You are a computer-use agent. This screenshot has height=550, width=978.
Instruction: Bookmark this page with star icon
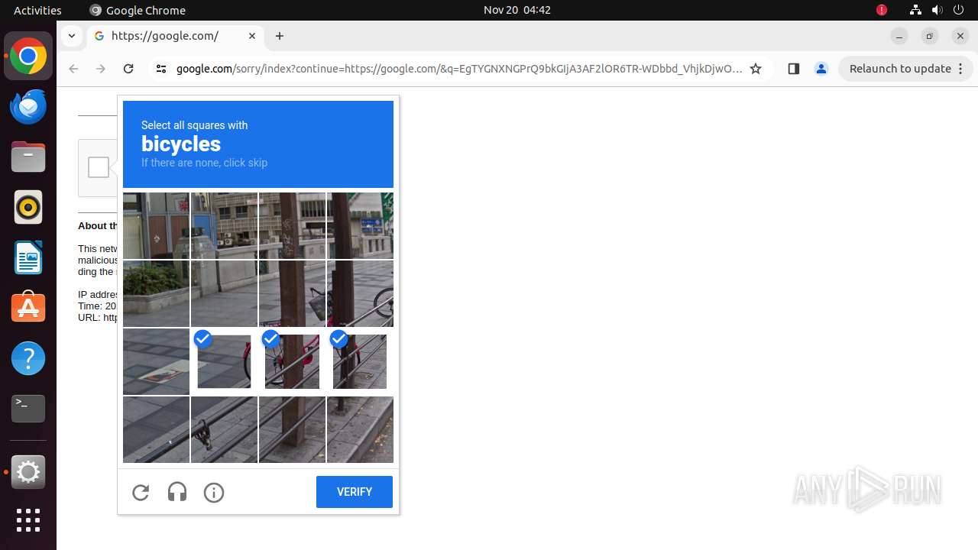pos(756,69)
